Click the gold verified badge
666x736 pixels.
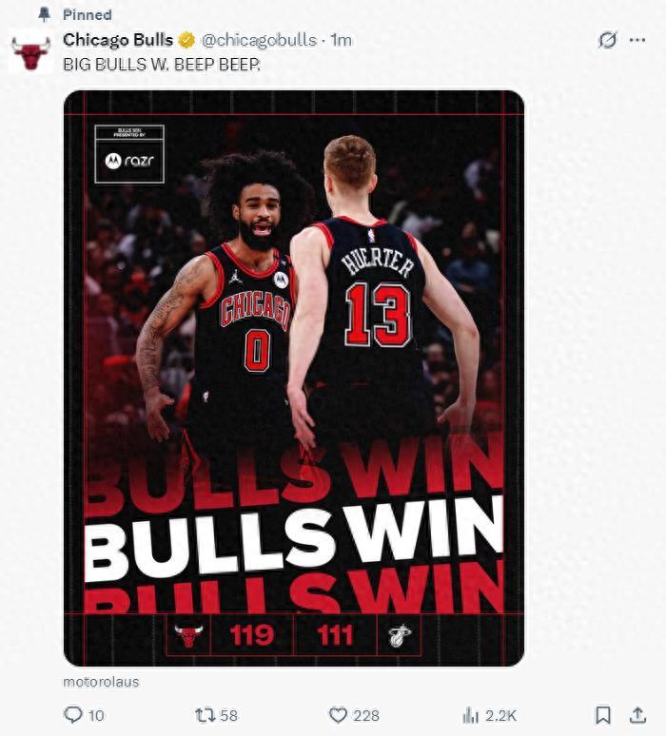click(x=186, y=41)
